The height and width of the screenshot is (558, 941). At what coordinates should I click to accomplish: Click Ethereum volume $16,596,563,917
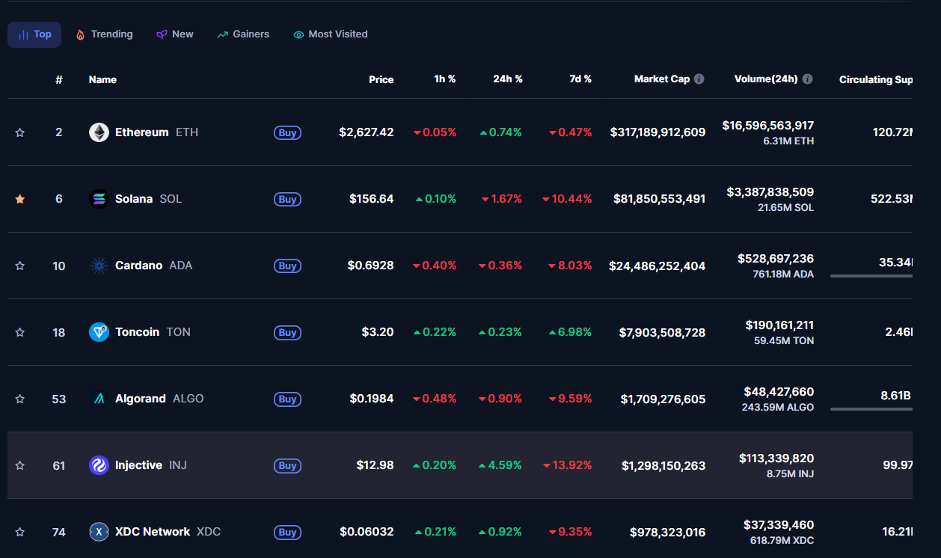click(x=768, y=126)
